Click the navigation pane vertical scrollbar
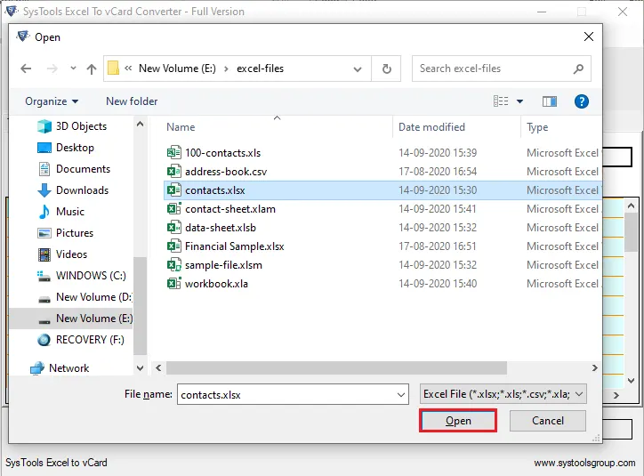The height and width of the screenshot is (476, 644). [x=140, y=305]
